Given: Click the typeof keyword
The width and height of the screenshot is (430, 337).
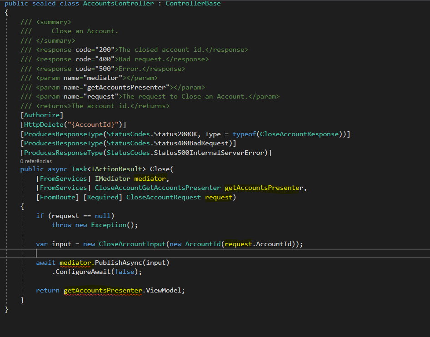Looking at the screenshot, I should click(244, 134).
